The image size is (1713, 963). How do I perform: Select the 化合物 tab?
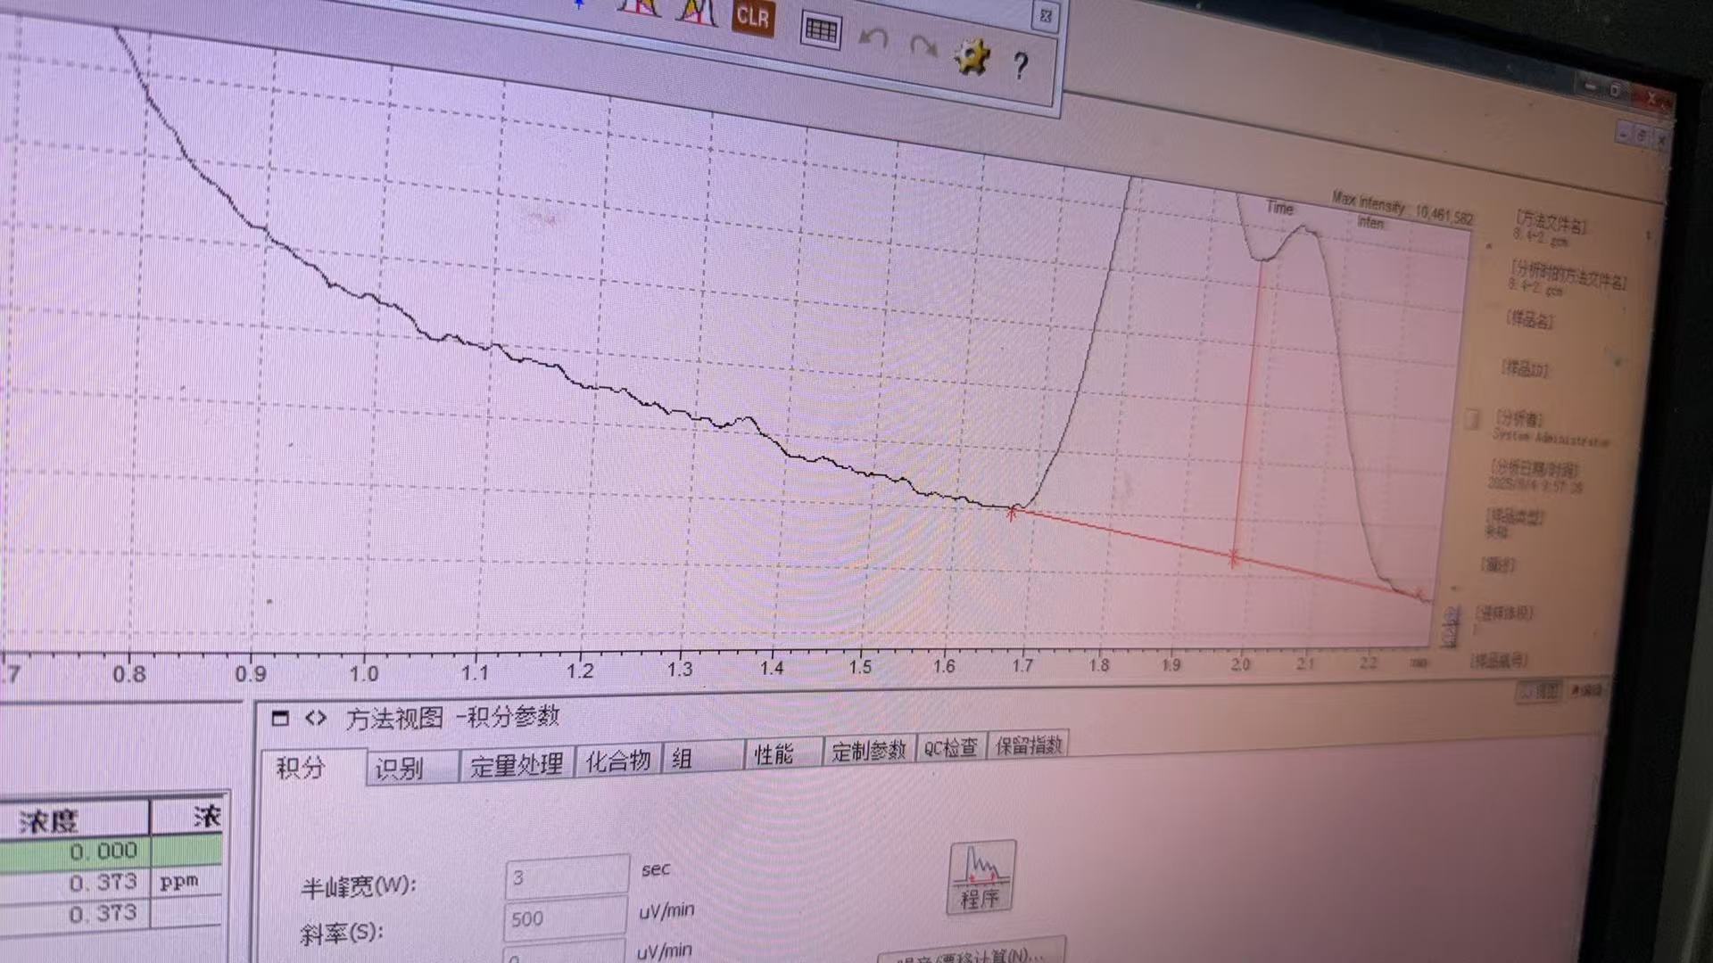click(x=617, y=761)
